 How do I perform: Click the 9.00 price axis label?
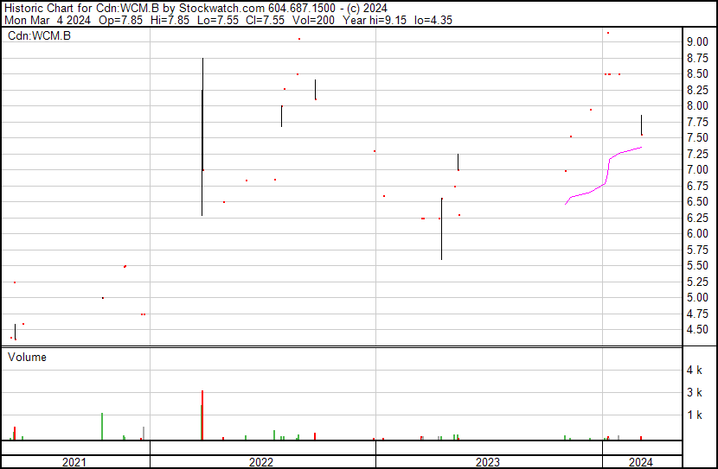tap(697, 41)
